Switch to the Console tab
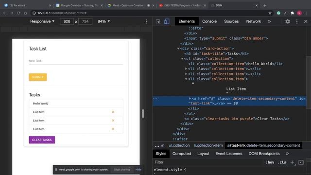This screenshot has height=175, width=311. point(209,21)
